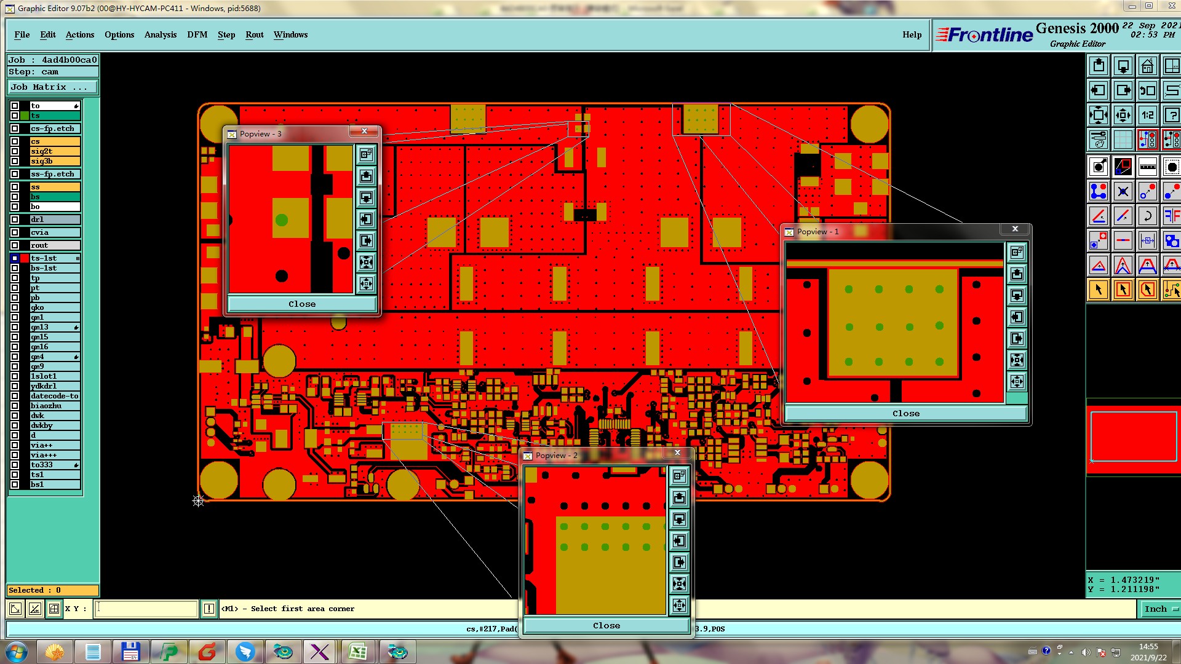
Task: Enable the checkbox for layer gko
Action: pyautogui.click(x=15, y=307)
